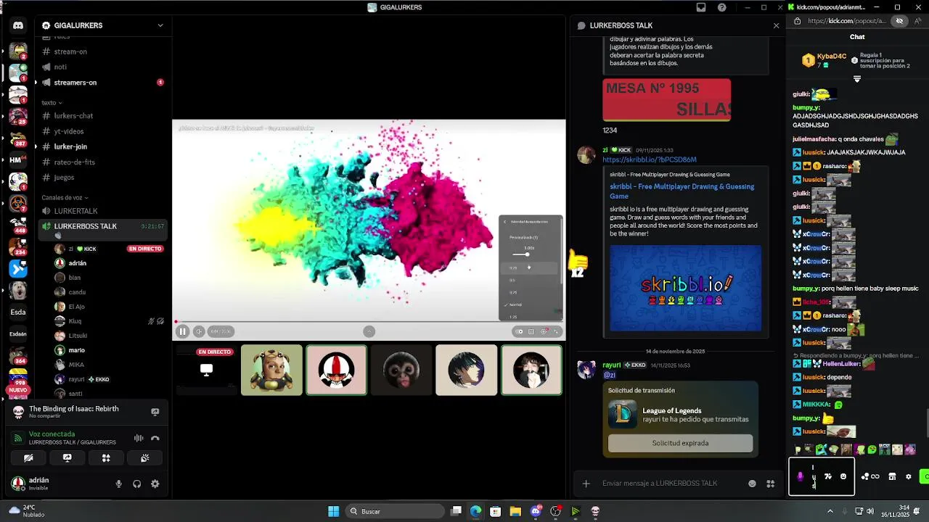Pause the streamed video

coord(182,331)
